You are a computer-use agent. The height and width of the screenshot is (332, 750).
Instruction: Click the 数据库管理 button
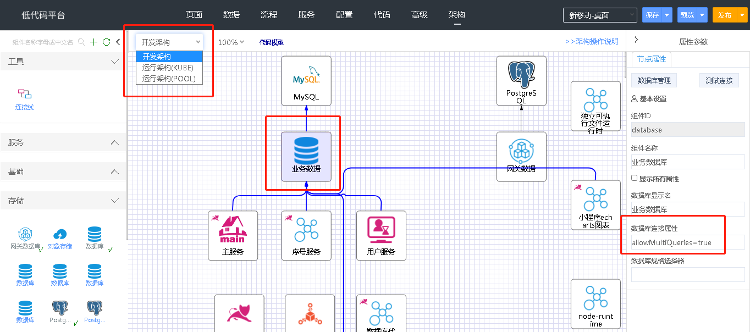point(654,81)
